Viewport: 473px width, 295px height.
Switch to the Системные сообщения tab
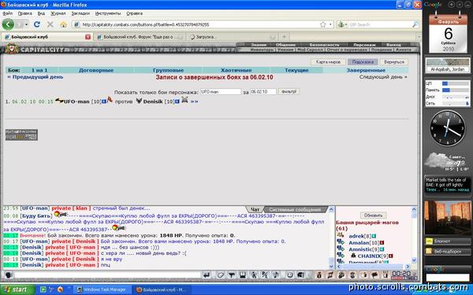click(x=295, y=209)
